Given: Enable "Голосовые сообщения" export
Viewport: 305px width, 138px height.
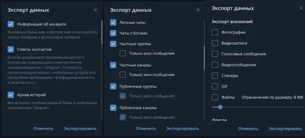Looking at the screenshot, I should tap(215, 54).
